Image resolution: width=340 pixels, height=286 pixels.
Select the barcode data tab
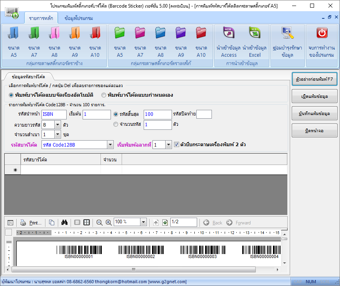point(28,77)
